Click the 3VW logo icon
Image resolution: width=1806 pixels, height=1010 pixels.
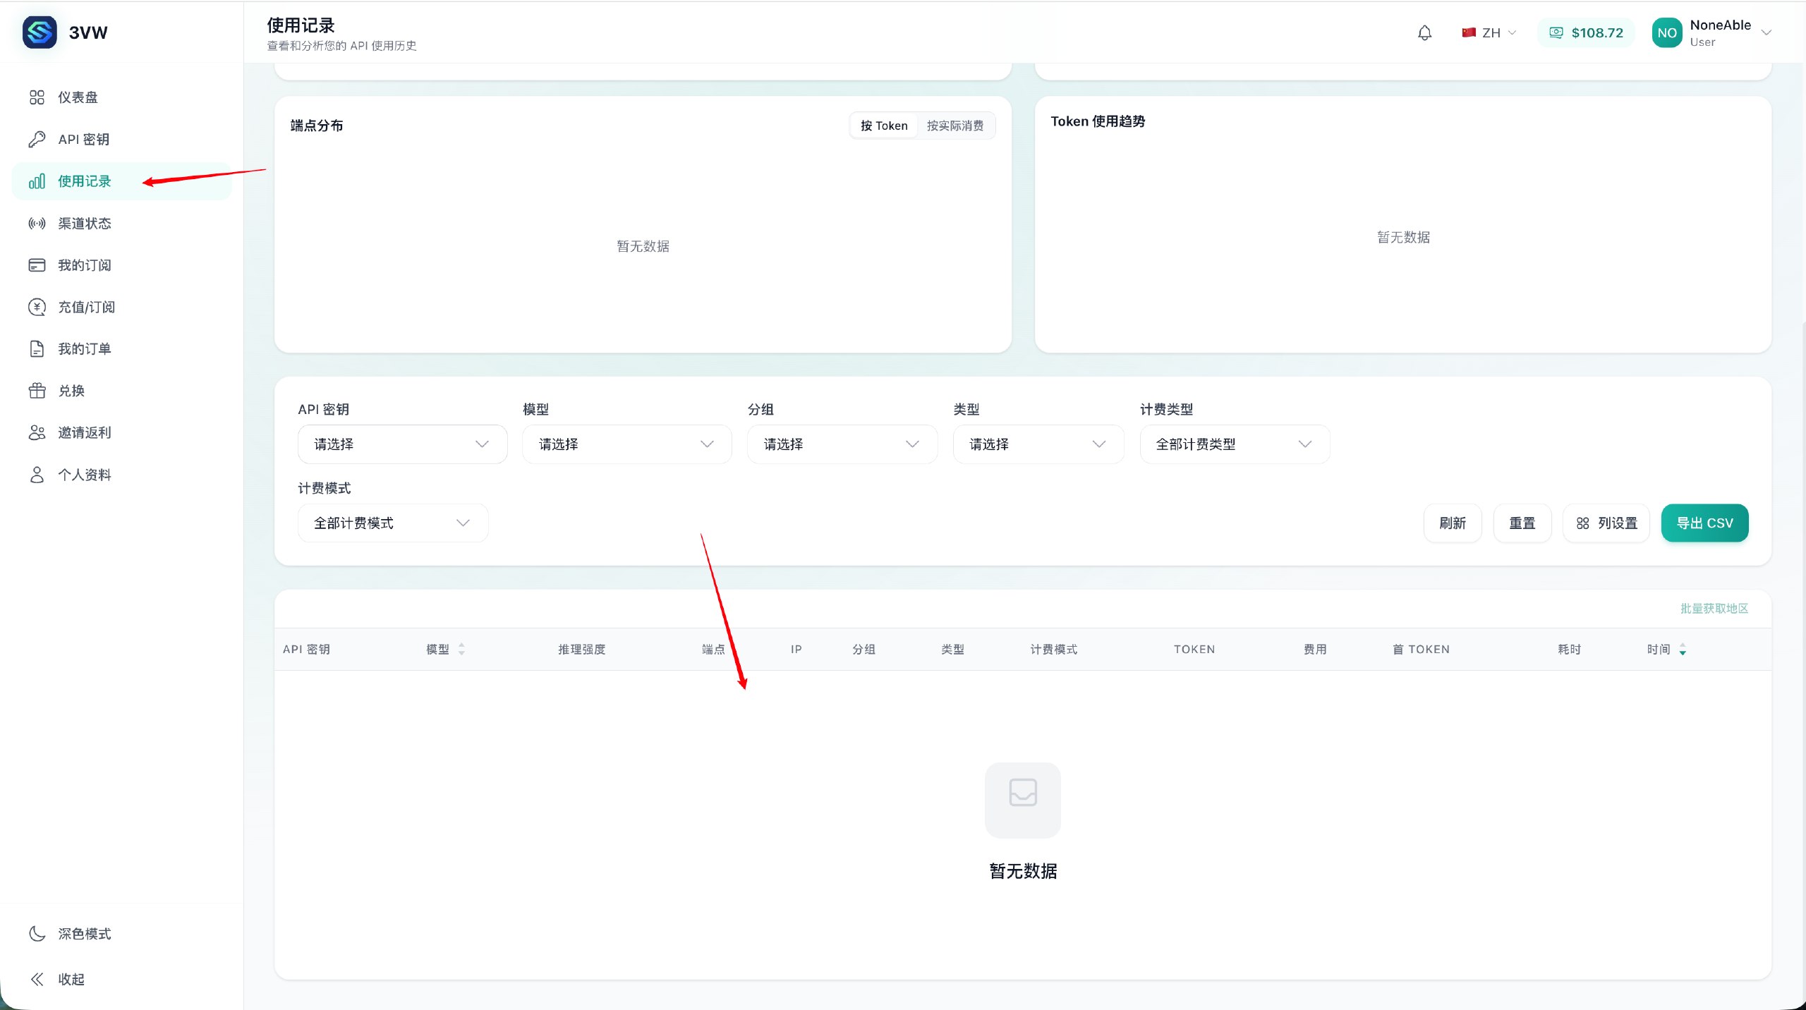40,32
